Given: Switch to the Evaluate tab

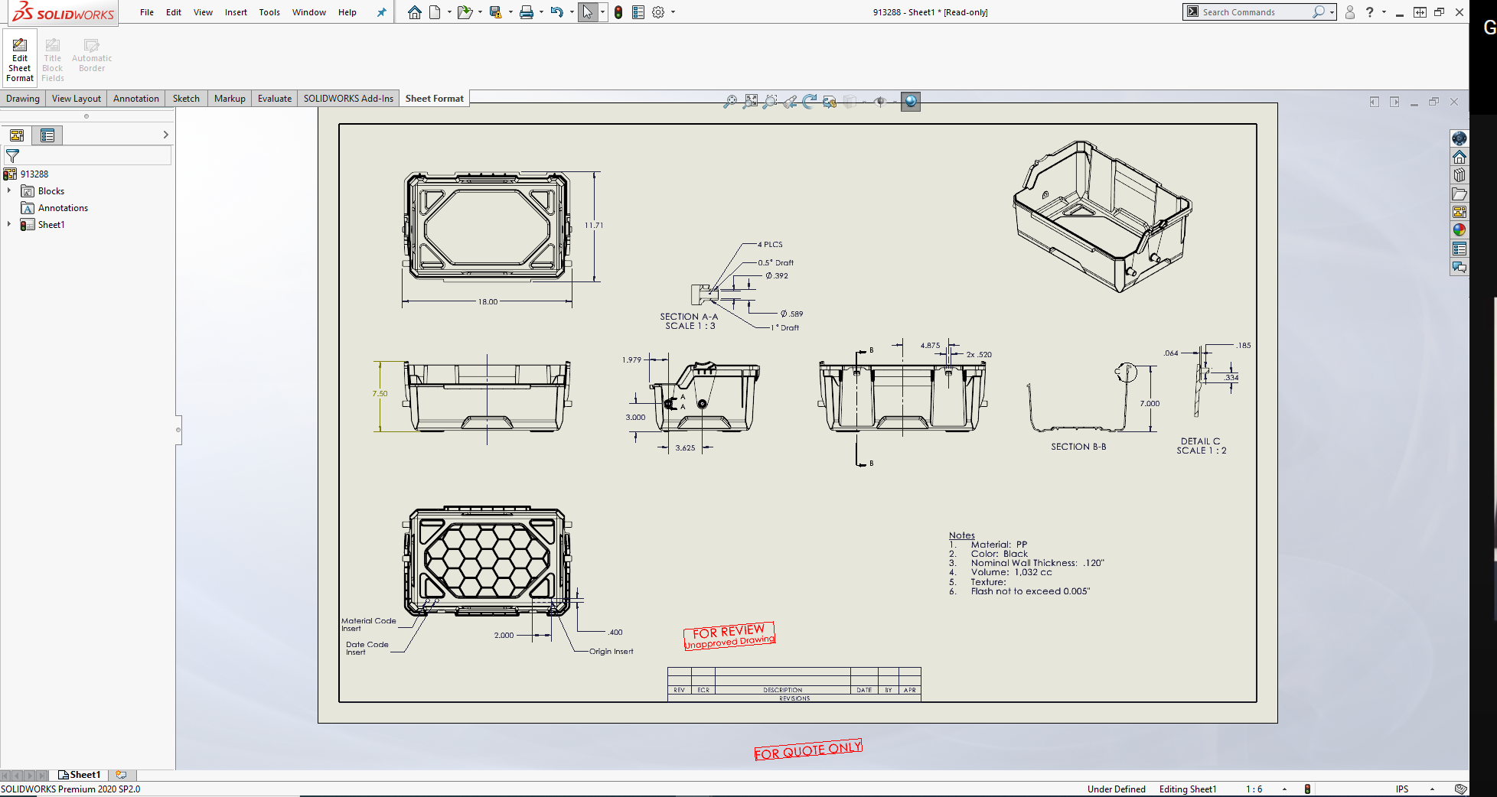Looking at the screenshot, I should pyautogui.click(x=275, y=99).
